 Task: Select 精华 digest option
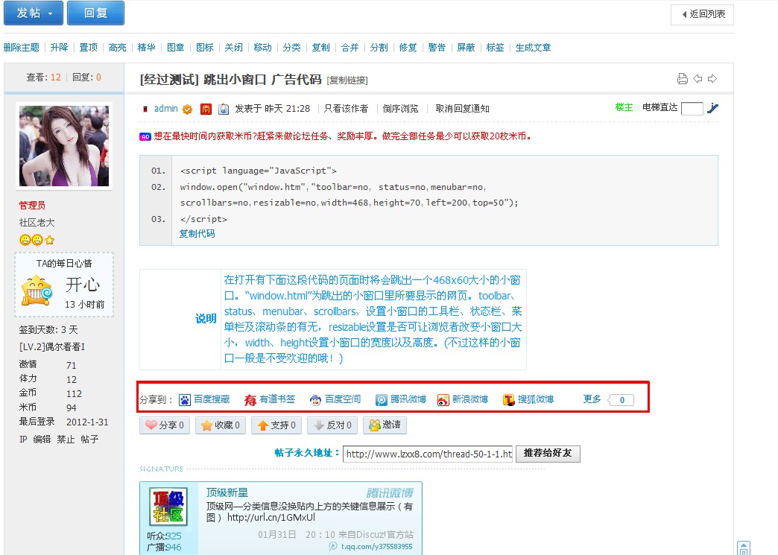pyautogui.click(x=146, y=48)
